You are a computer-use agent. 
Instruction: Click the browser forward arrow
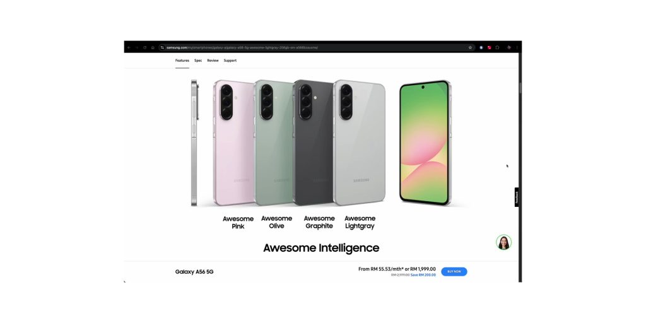click(x=137, y=47)
